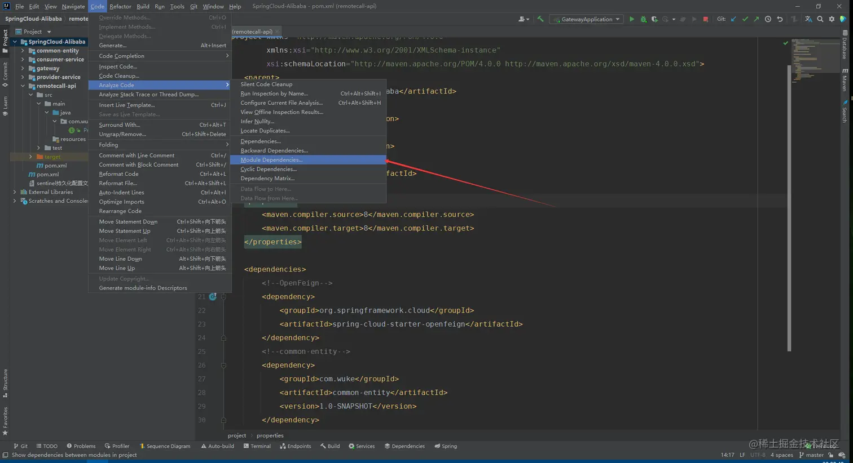
Task: Start debugging with the bug icon
Action: click(x=643, y=19)
